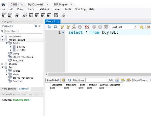Execute statement under cursor icon
151x116 pixels.
coord(68,27)
